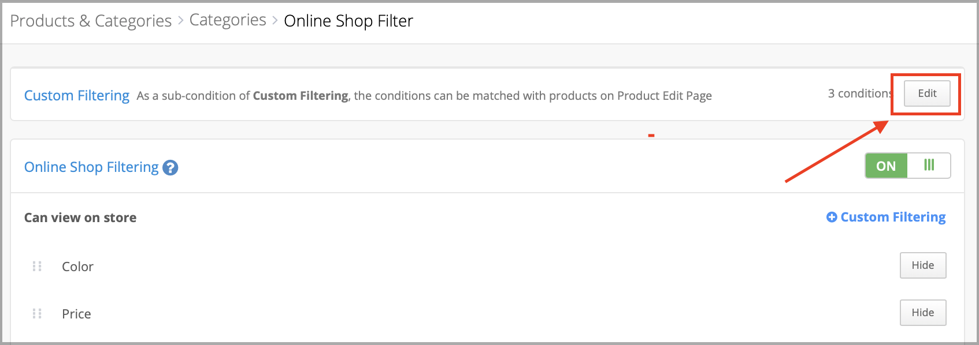Select the Color filter row label
The height and width of the screenshot is (345, 979).
click(x=77, y=267)
